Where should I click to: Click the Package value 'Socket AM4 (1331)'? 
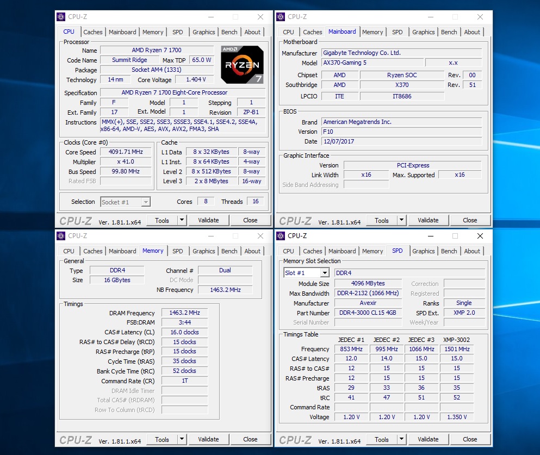157,70
